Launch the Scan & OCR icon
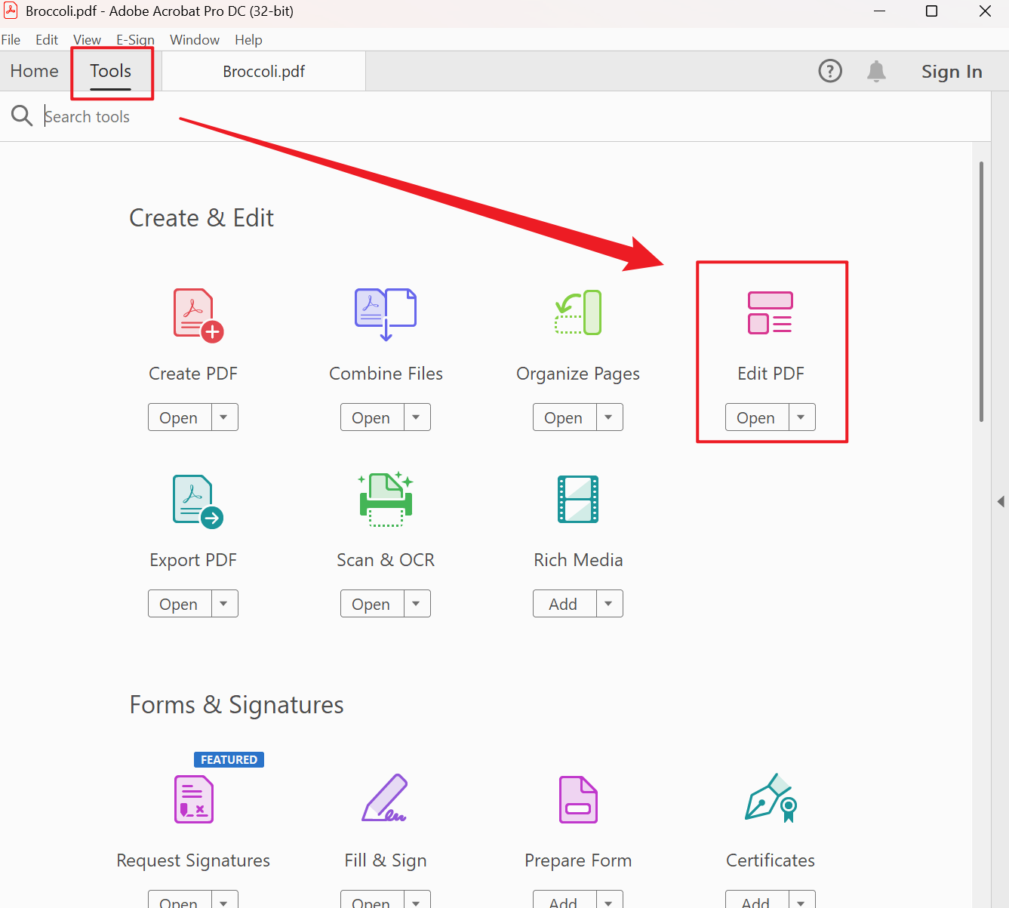Viewport: 1009px width, 908px height. (x=386, y=499)
